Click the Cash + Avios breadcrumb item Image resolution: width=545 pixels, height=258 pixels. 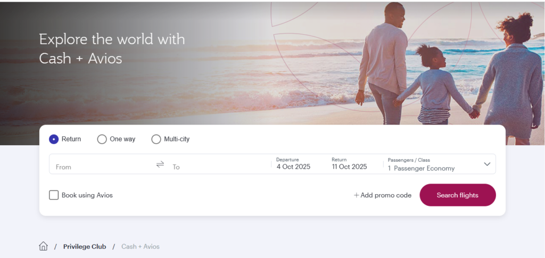[x=141, y=246]
